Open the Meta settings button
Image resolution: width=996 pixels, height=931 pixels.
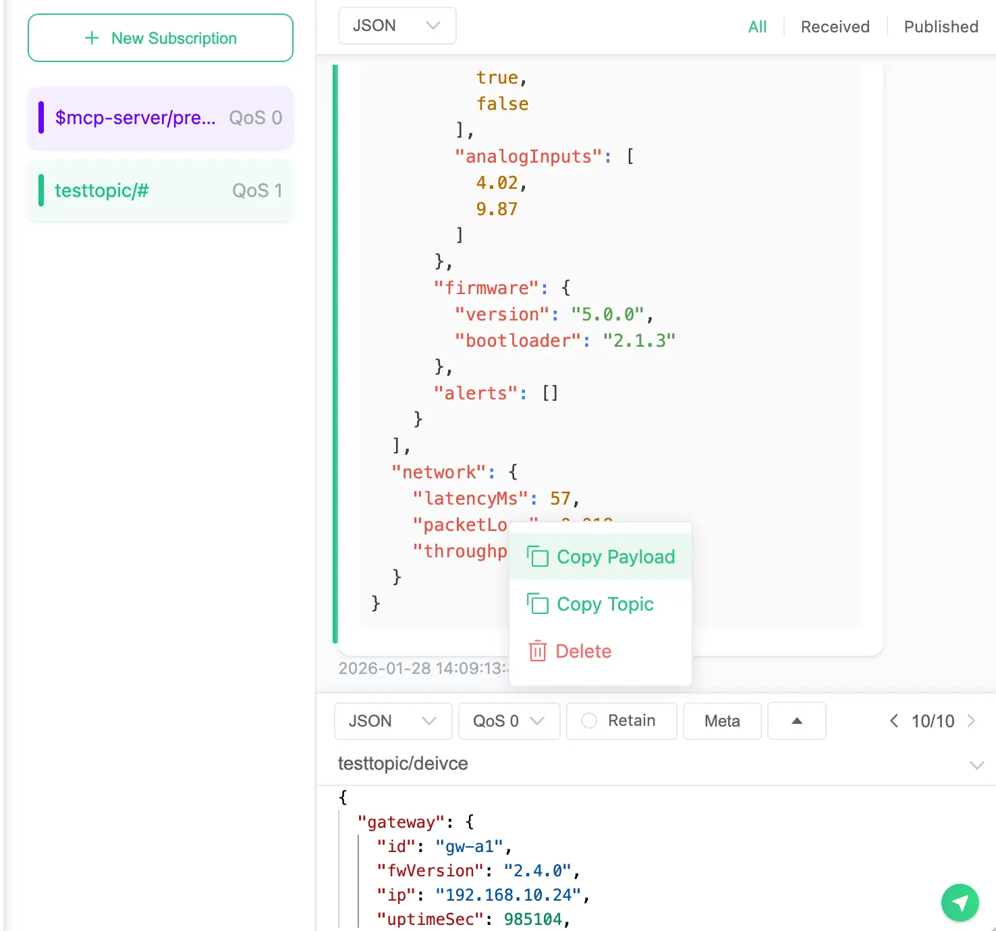point(722,721)
